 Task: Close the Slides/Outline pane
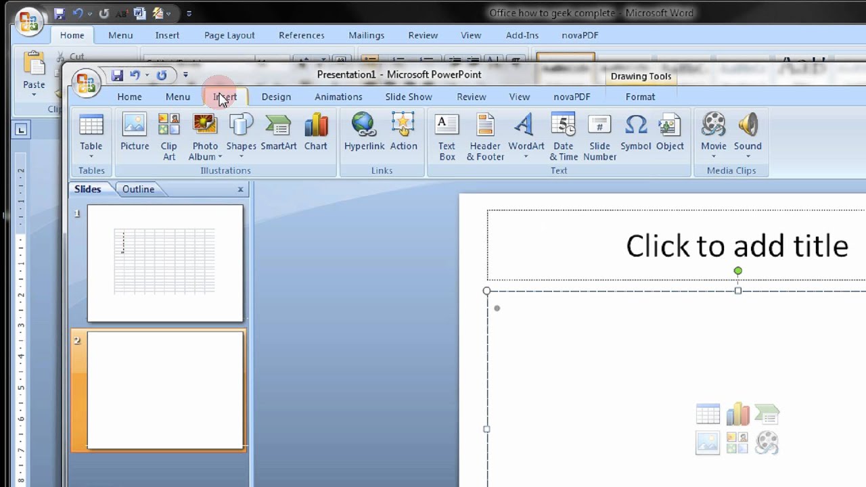(240, 189)
